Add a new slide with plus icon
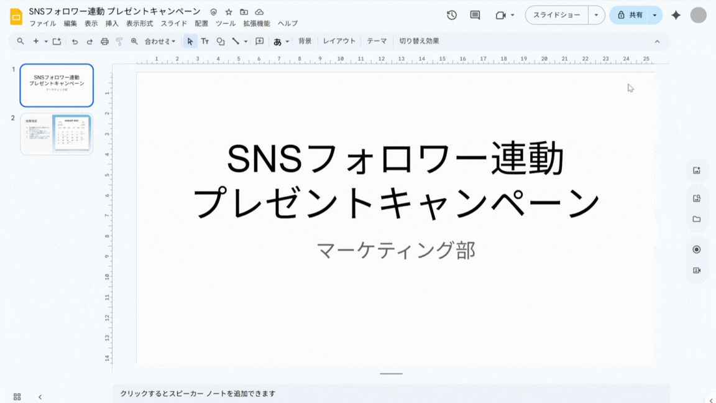The height and width of the screenshot is (403, 716). (x=35, y=41)
